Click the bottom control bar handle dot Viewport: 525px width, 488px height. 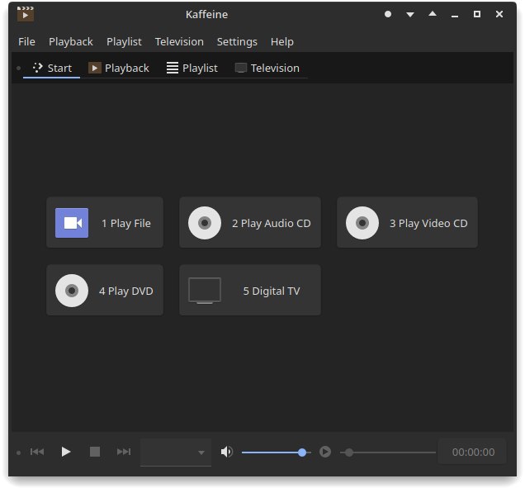pyautogui.click(x=19, y=452)
